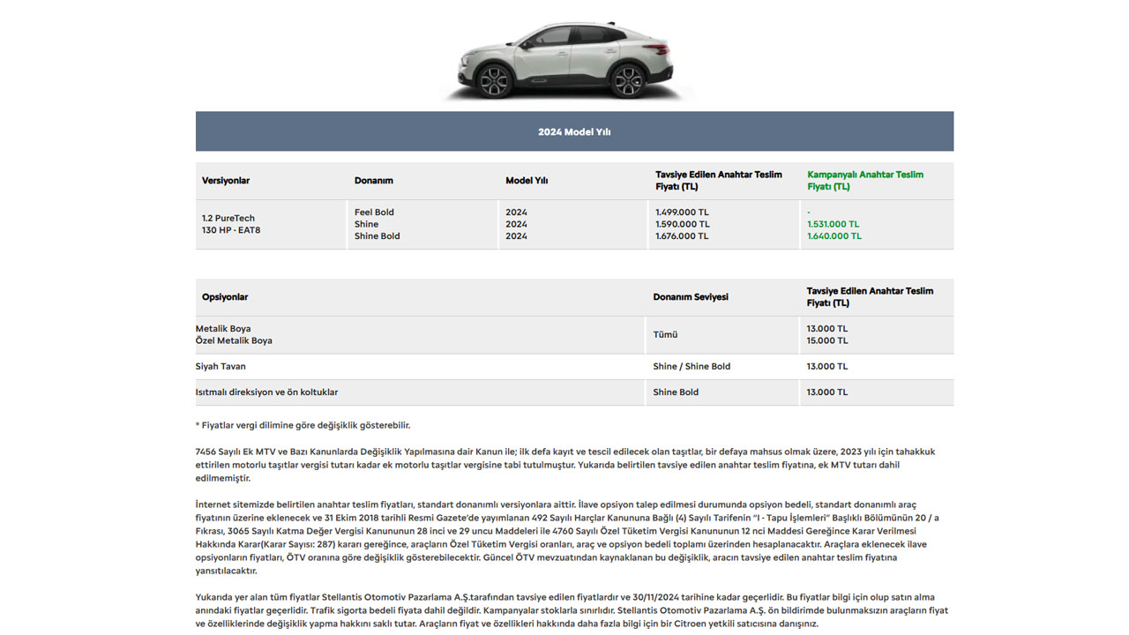Select the Siyah Tavan option row

(221, 366)
